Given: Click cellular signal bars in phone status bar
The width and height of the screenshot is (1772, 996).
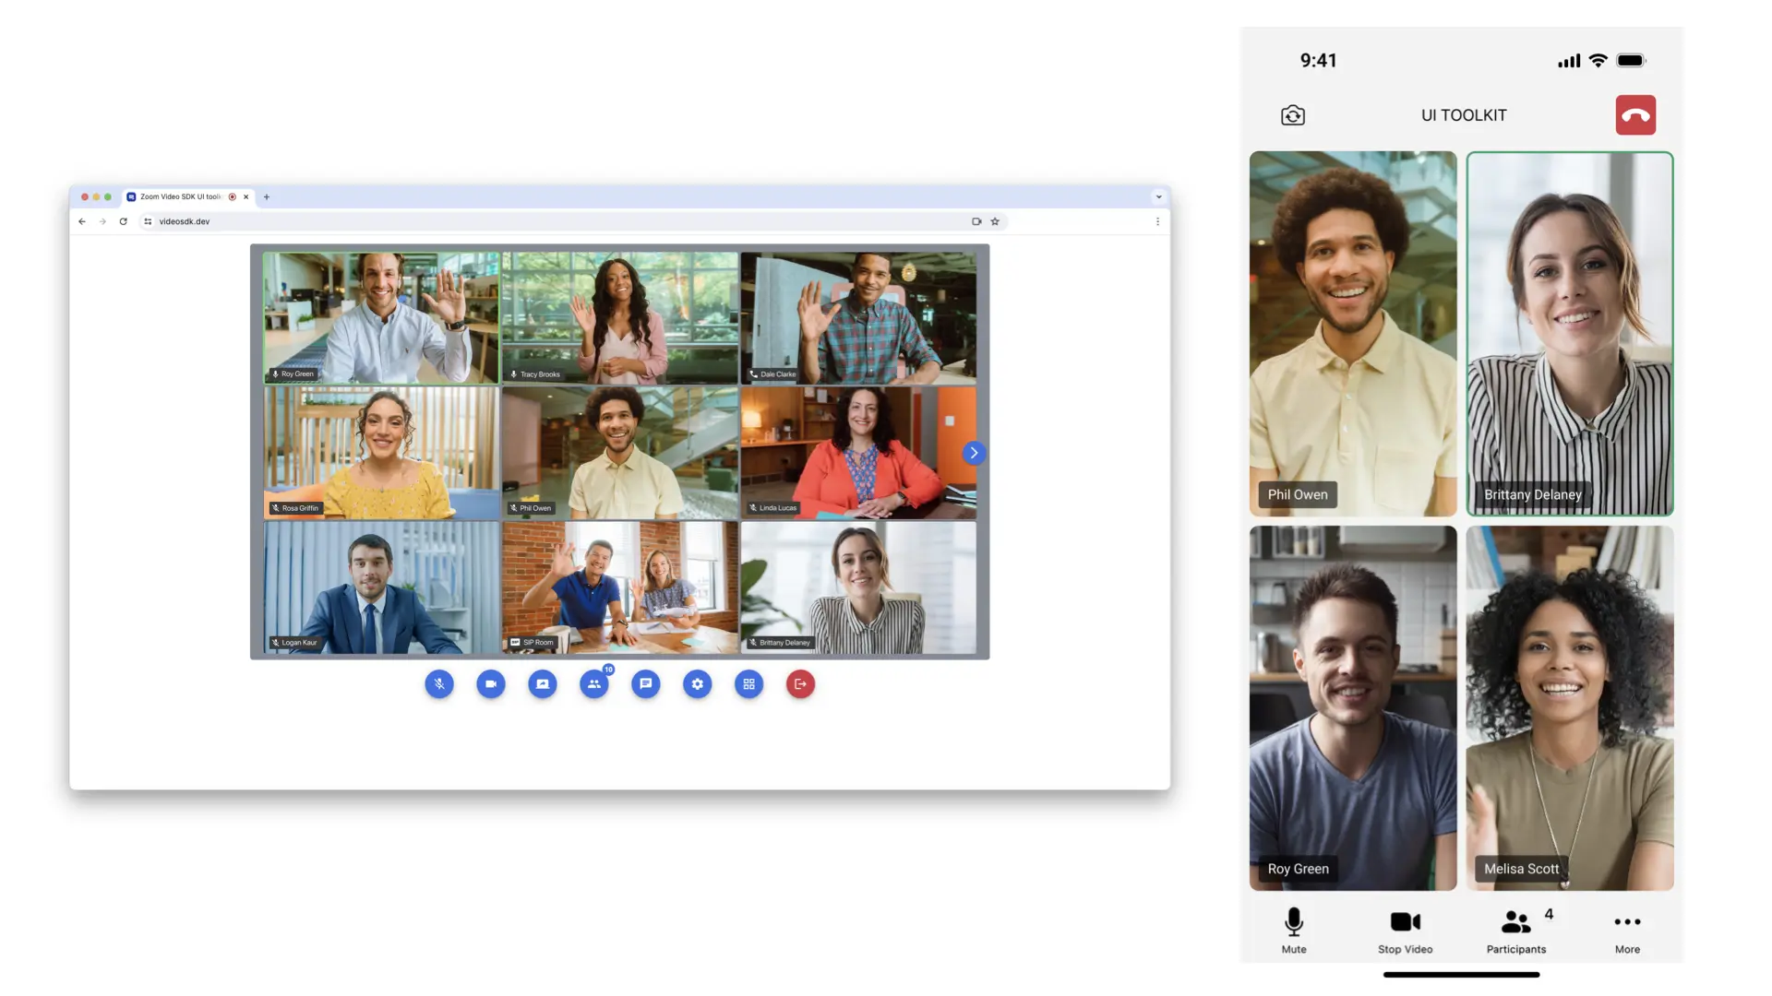Looking at the screenshot, I should 1569,61.
